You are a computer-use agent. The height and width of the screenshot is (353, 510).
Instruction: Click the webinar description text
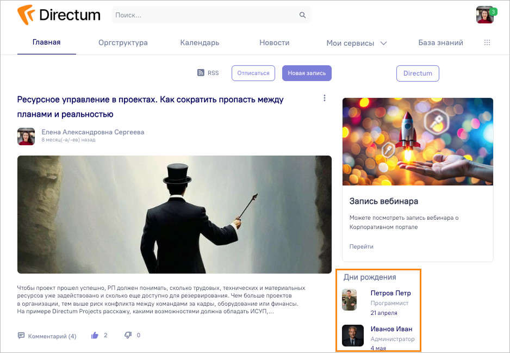(x=404, y=222)
